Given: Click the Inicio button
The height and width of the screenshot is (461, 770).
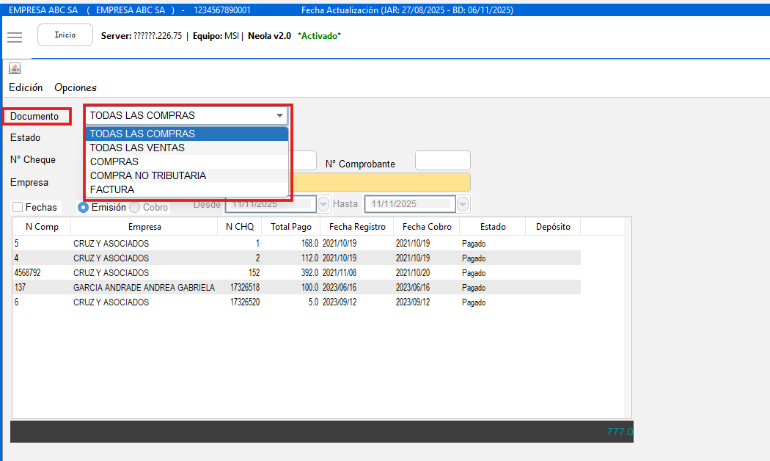Looking at the screenshot, I should click(65, 35).
